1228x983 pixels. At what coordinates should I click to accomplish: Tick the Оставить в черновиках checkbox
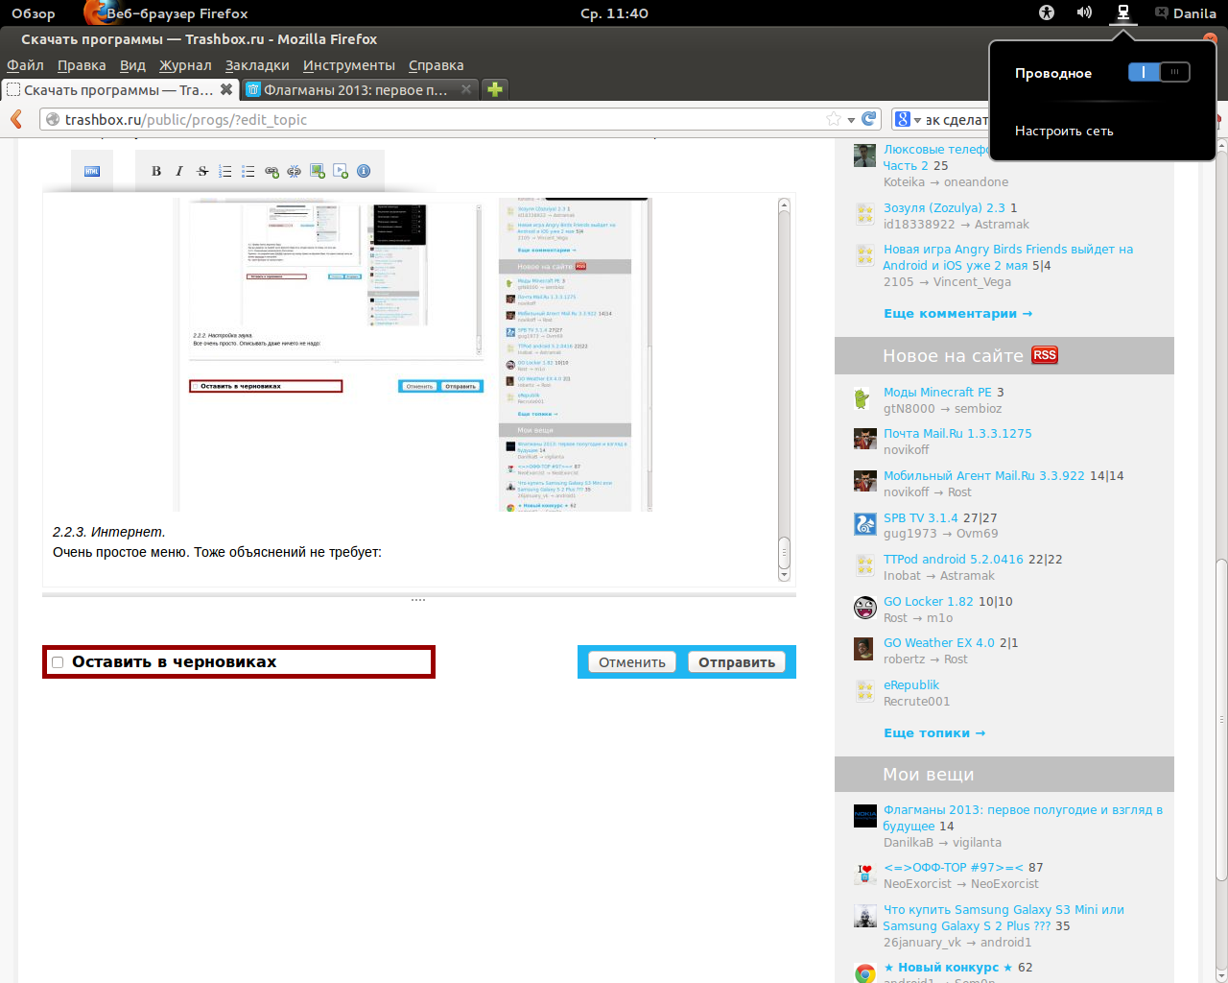58,662
